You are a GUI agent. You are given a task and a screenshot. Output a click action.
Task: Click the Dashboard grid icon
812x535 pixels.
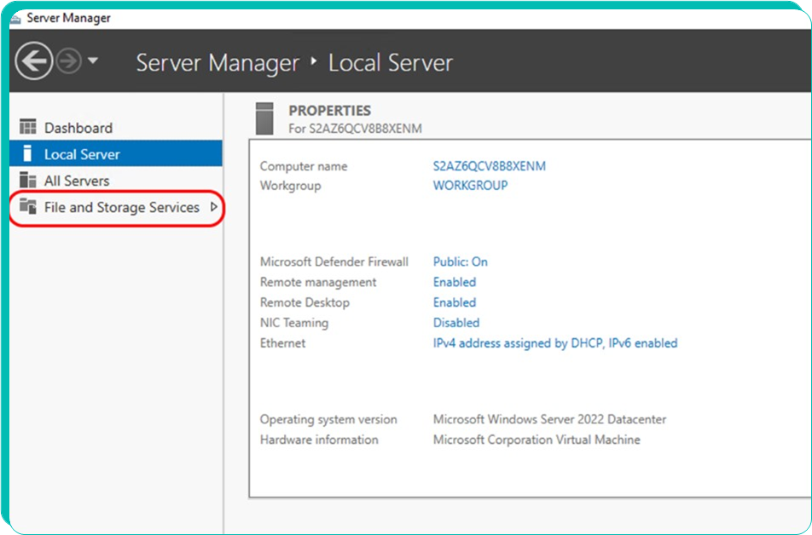[28, 127]
